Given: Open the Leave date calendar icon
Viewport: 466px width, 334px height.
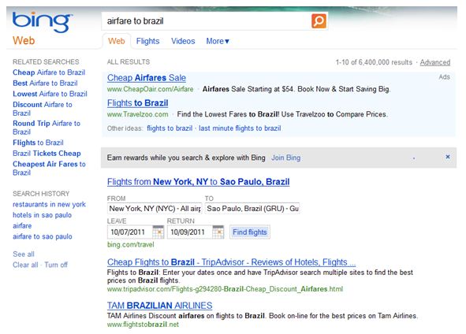Looking at the screenshot, I should (x=158, y=232).
